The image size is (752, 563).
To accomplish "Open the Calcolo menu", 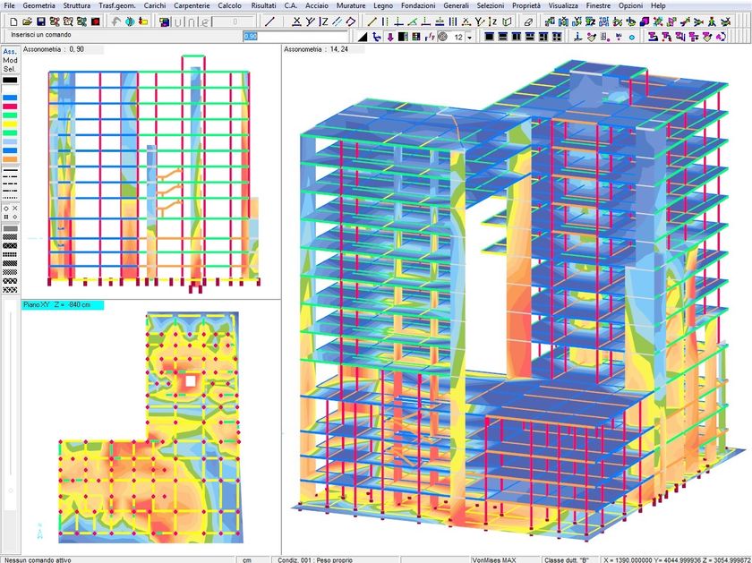I will pos(230,5).
